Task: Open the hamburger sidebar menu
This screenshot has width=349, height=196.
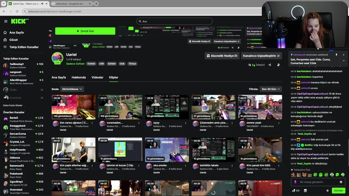Action: (x=6, y=21)
